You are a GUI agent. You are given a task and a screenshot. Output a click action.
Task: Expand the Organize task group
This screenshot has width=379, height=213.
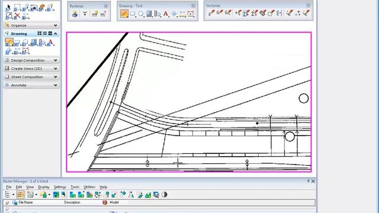[56, 25]
